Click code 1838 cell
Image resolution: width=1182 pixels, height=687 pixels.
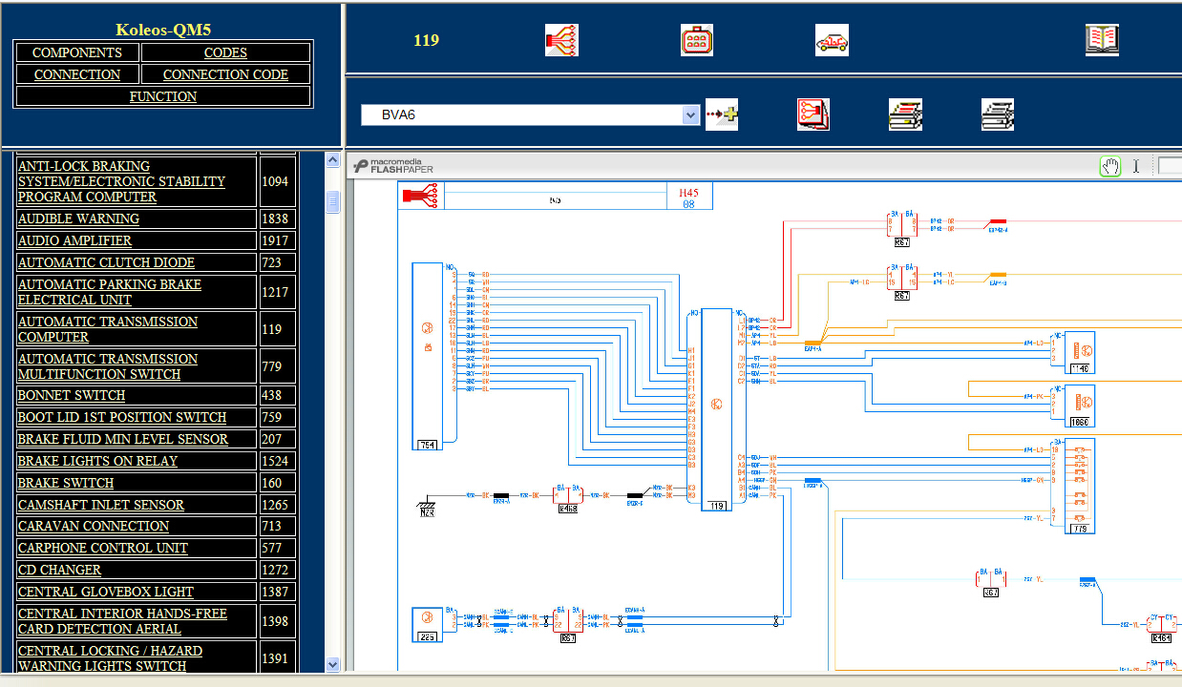tap(277, 219)
